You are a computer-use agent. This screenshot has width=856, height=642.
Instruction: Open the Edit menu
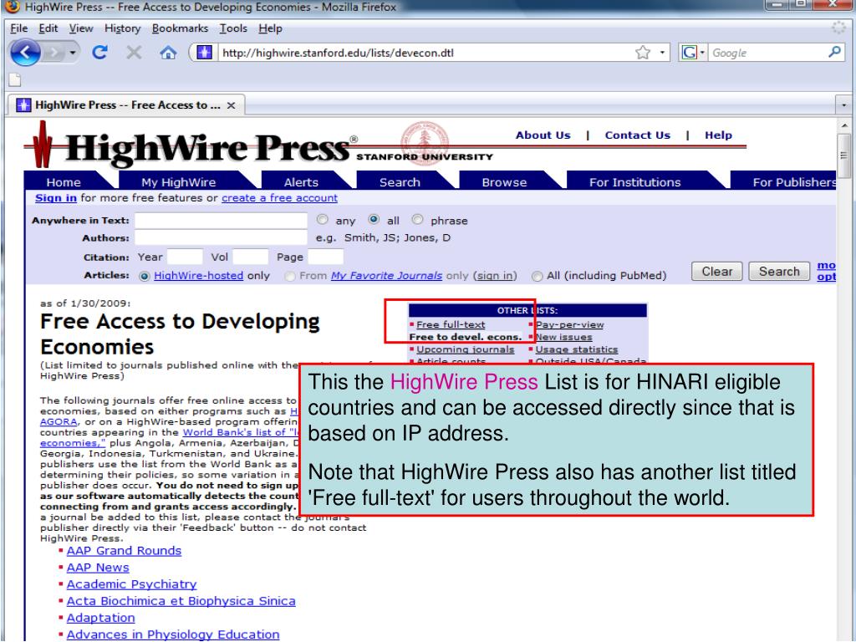point(48,28)
